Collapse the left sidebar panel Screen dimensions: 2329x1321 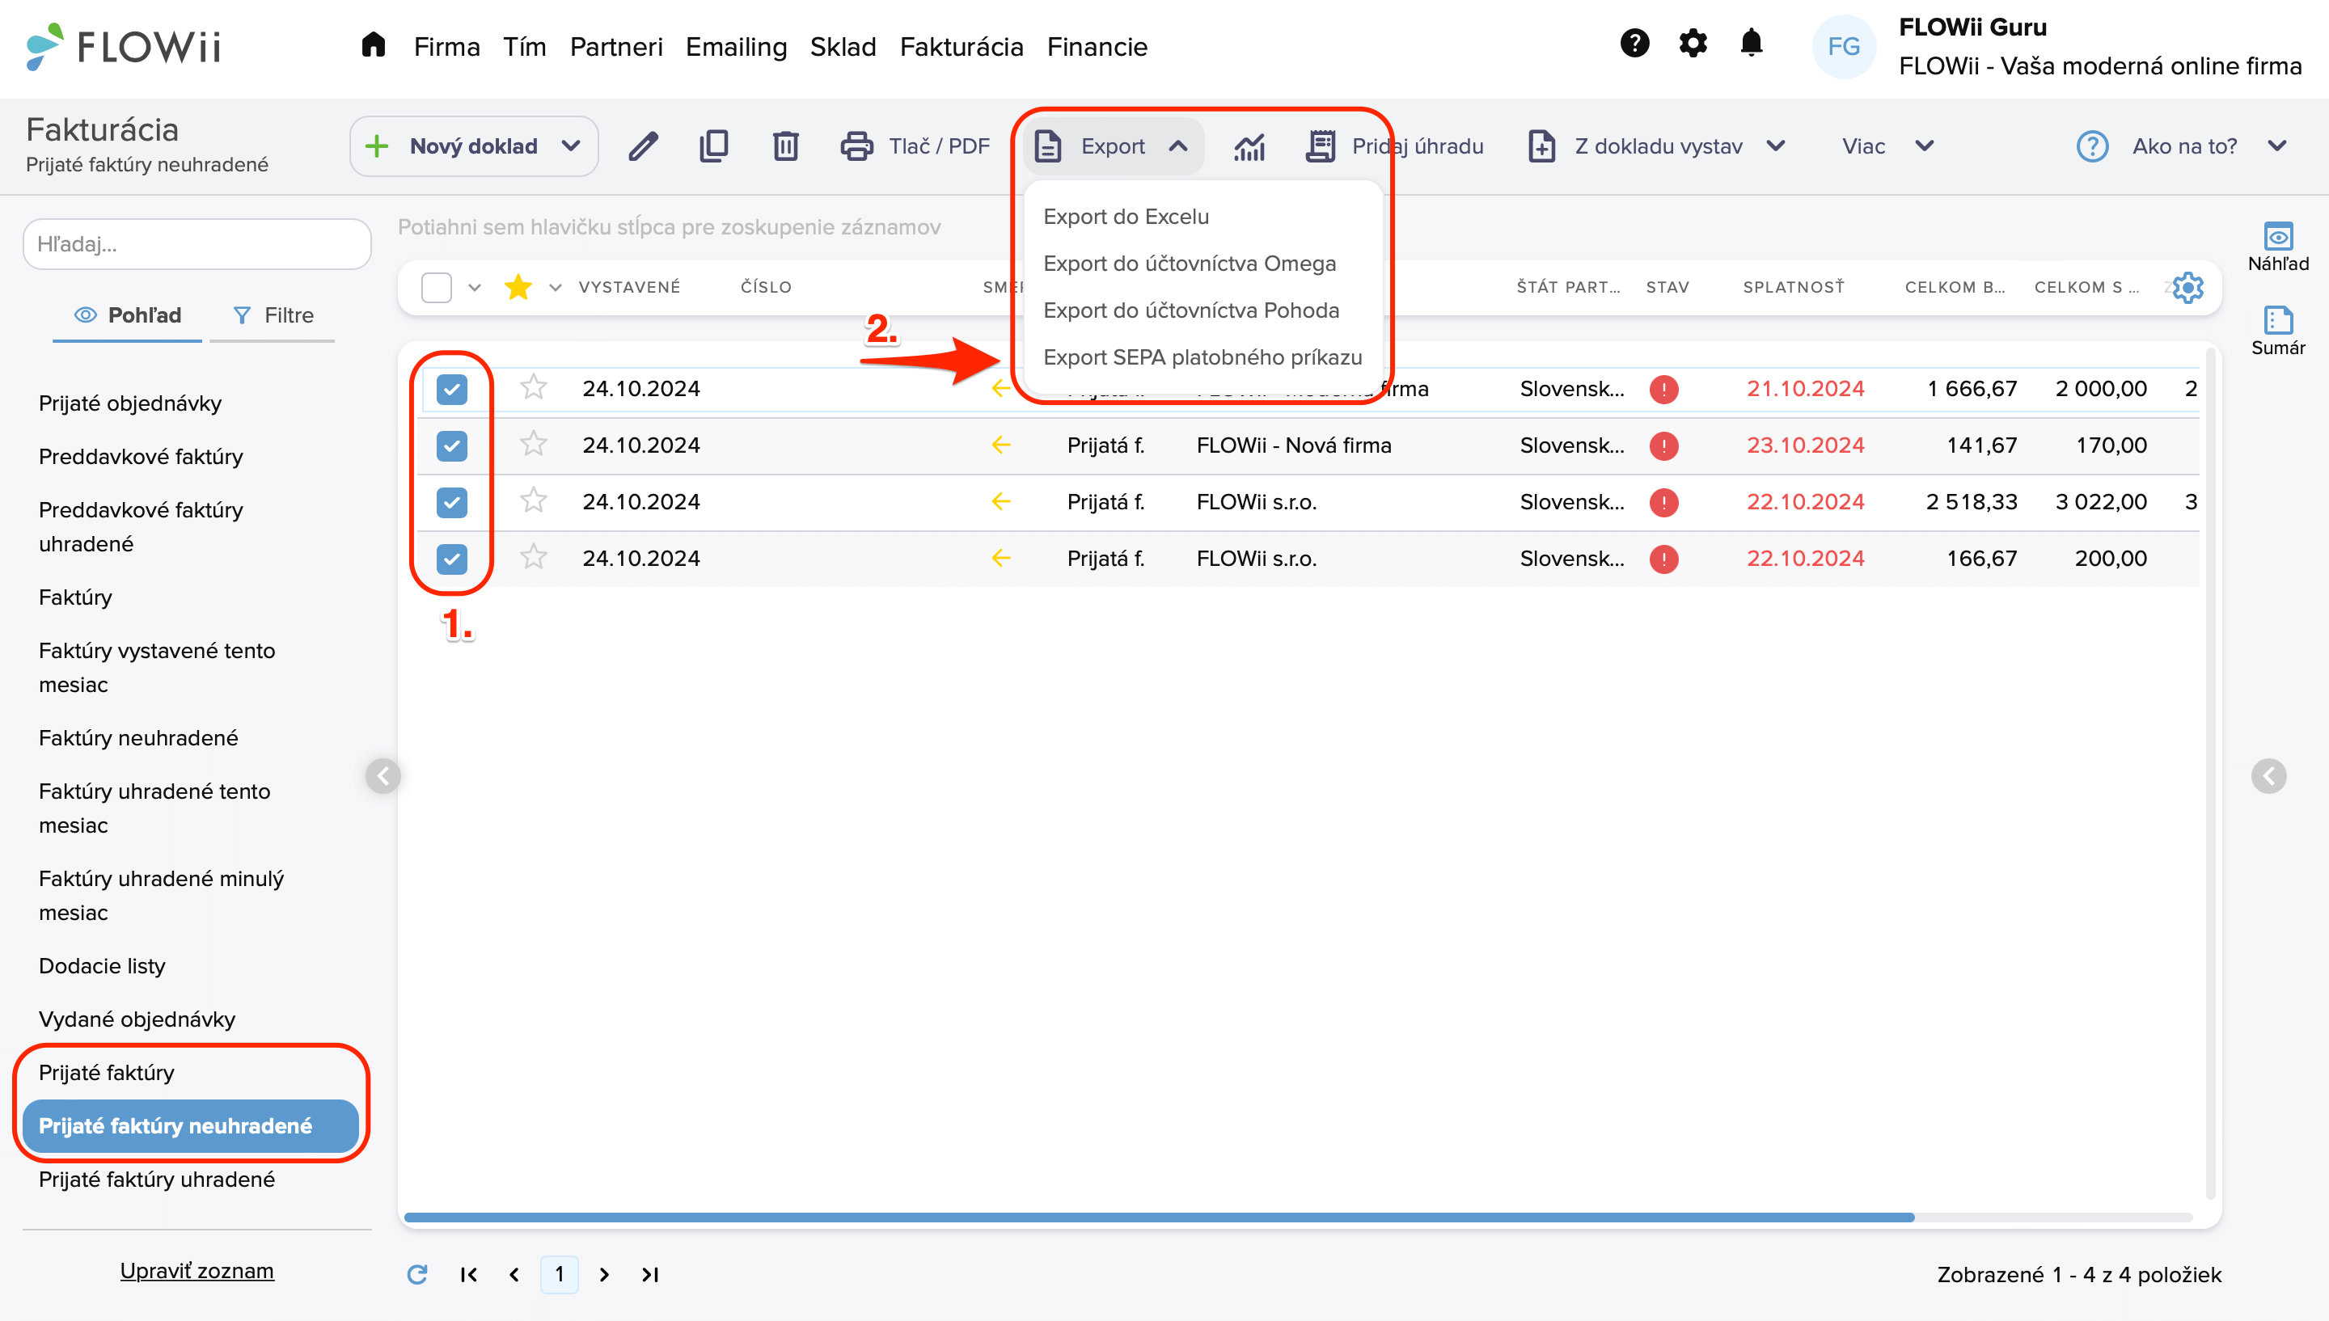click(383, 776)
